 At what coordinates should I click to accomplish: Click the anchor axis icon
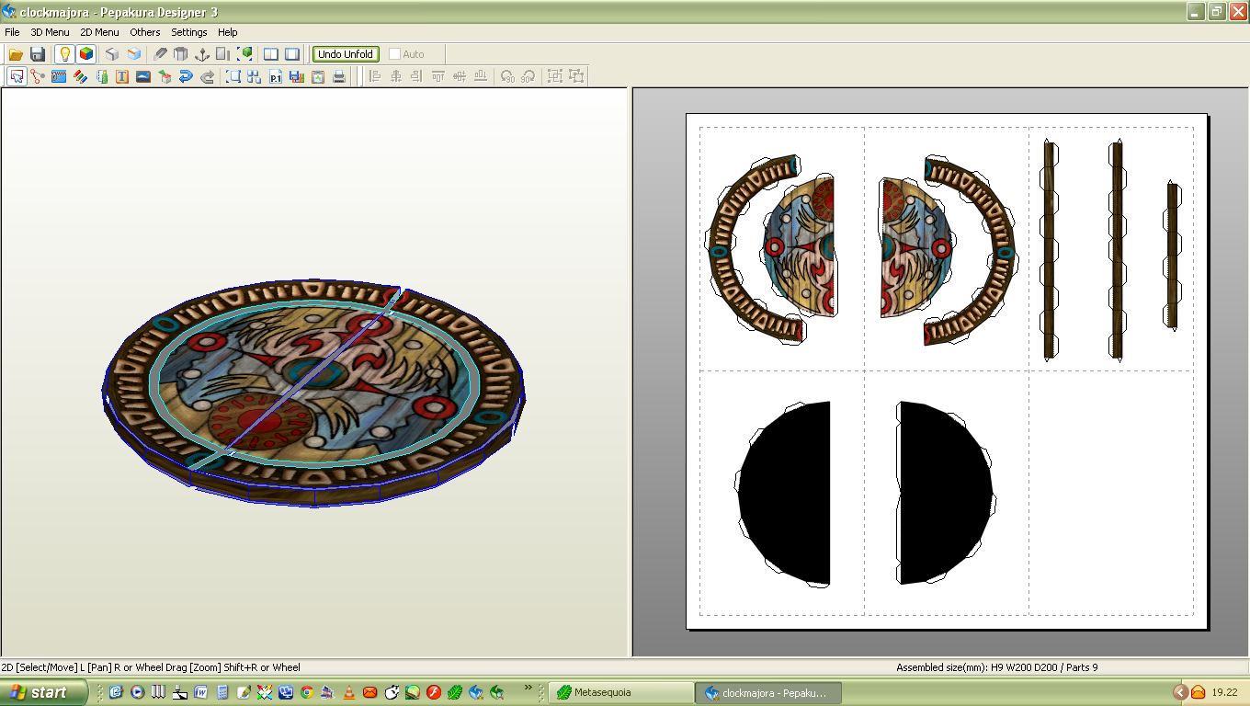(x=202, y=54)
